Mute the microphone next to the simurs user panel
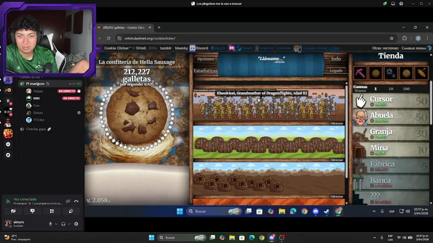Image resolution: width=433 pixels, height=243 pixels. click(50, 224)
